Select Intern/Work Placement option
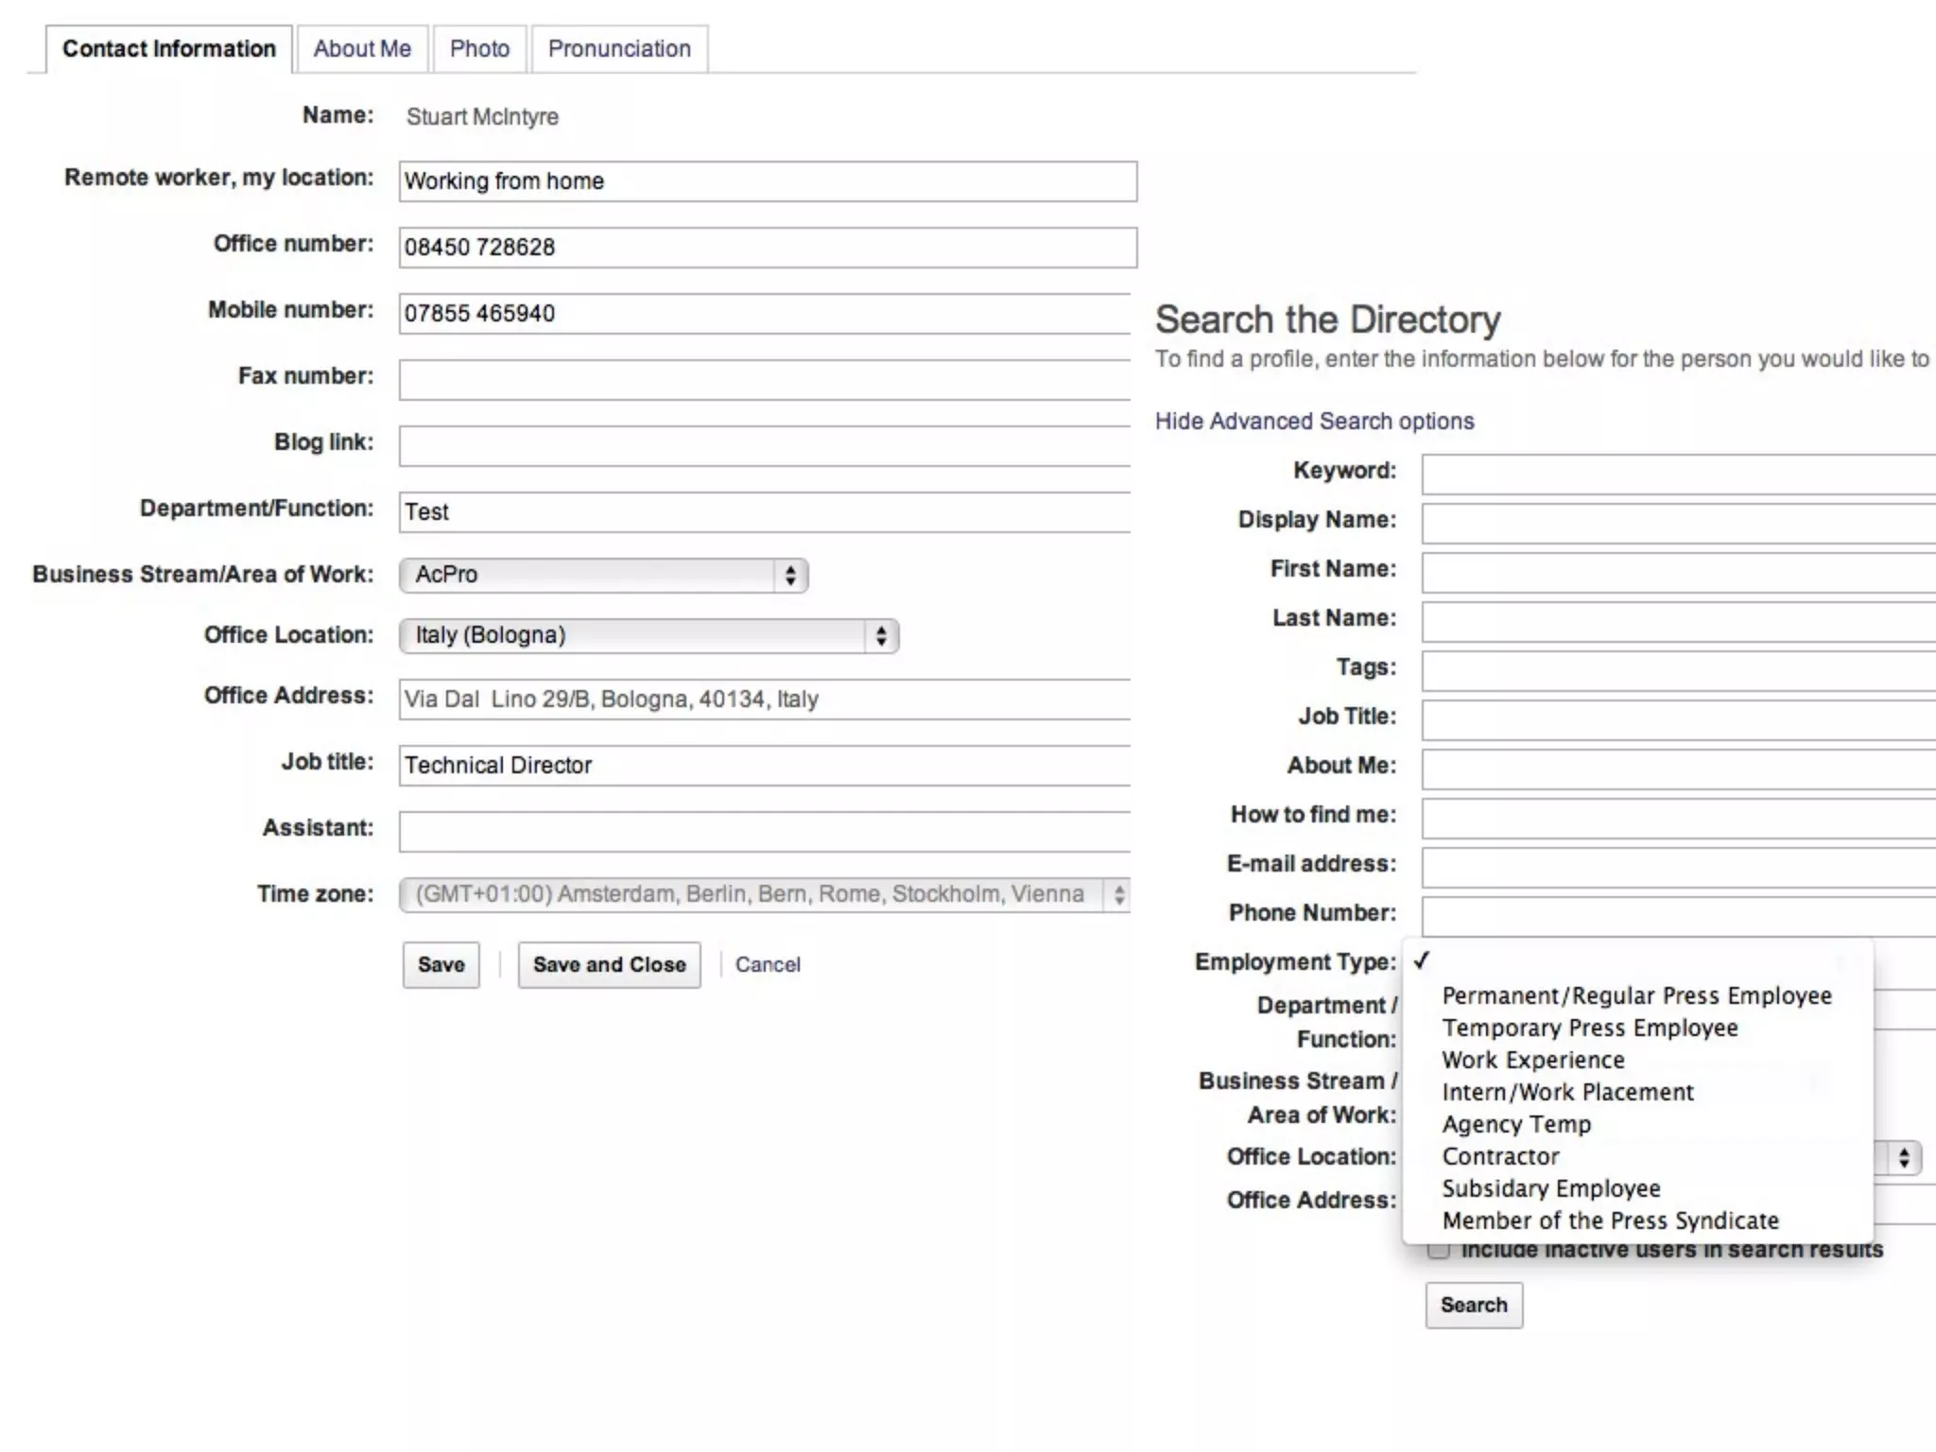1936x1452 pixels. pyautogui.click(x=1567, y=1092)
